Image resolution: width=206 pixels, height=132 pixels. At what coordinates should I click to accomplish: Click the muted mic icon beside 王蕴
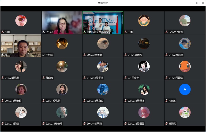coord(126,32)
